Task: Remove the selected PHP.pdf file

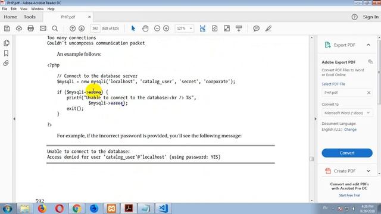Action: [x=368, y=93]
